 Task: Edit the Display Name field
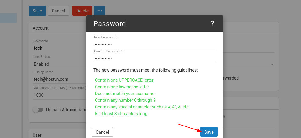(60, 79)
